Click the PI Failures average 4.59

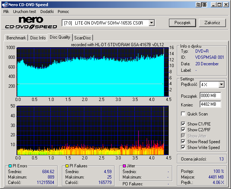pos(108,172)
